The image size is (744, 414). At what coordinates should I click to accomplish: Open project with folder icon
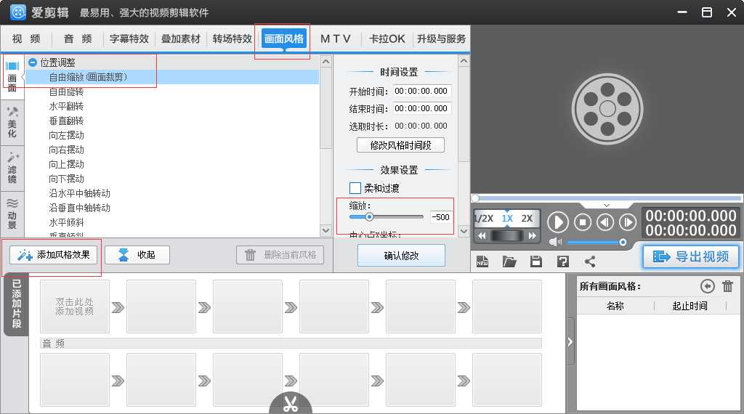(509, 261)
